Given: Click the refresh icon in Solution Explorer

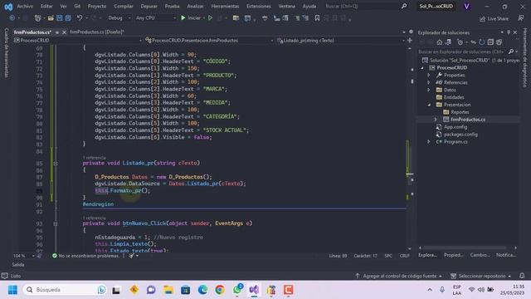Looking at the screenshot, I should 481,42.
